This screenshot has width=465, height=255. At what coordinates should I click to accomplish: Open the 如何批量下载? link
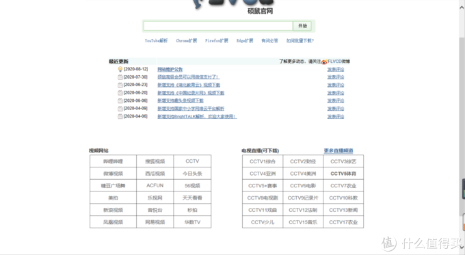(300, 40)
